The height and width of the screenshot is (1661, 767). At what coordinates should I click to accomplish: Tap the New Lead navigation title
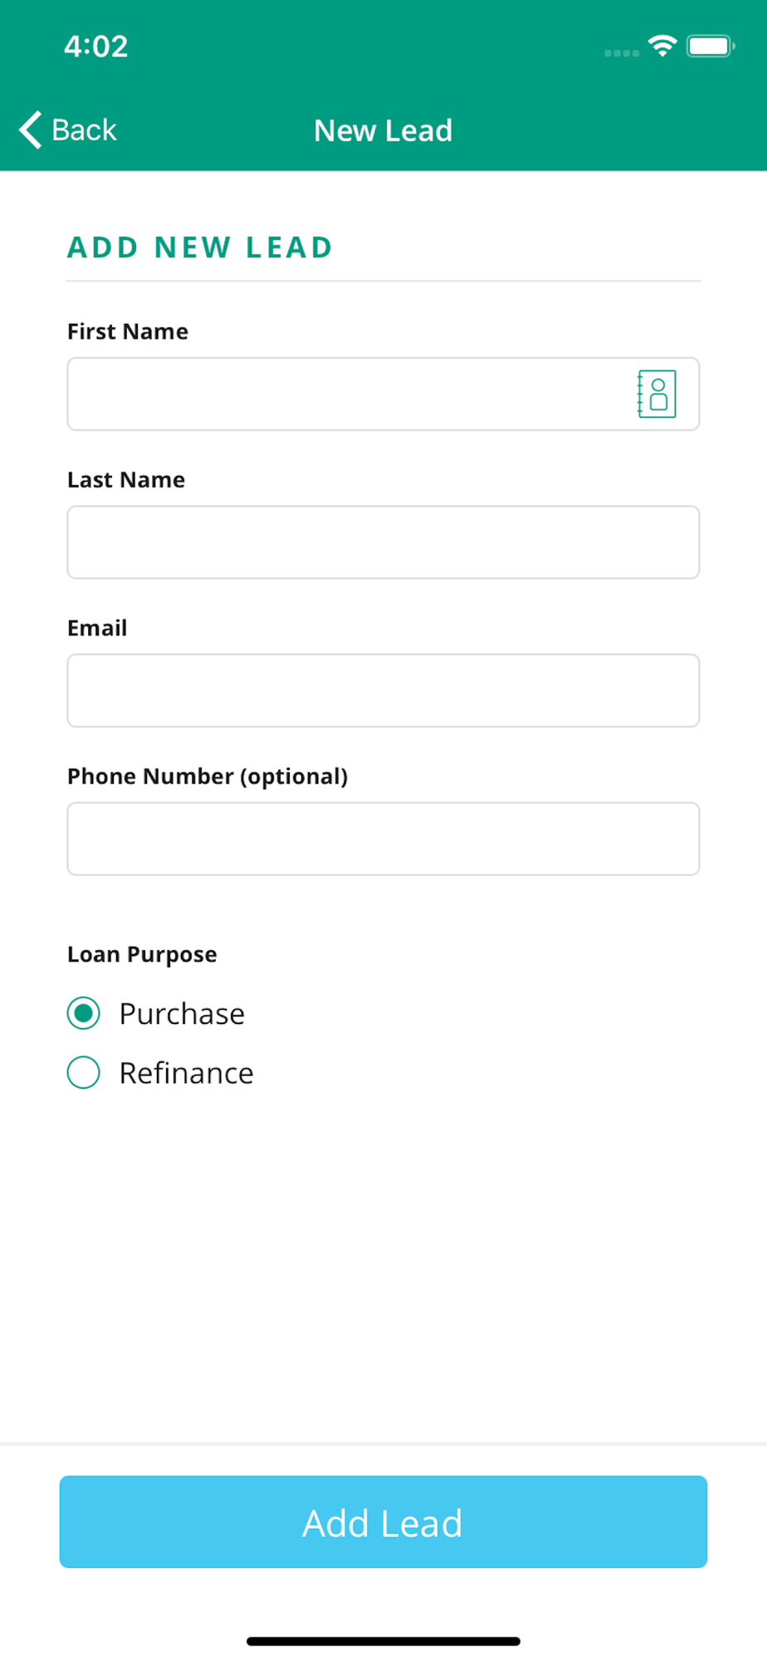(x=383, y=130)
